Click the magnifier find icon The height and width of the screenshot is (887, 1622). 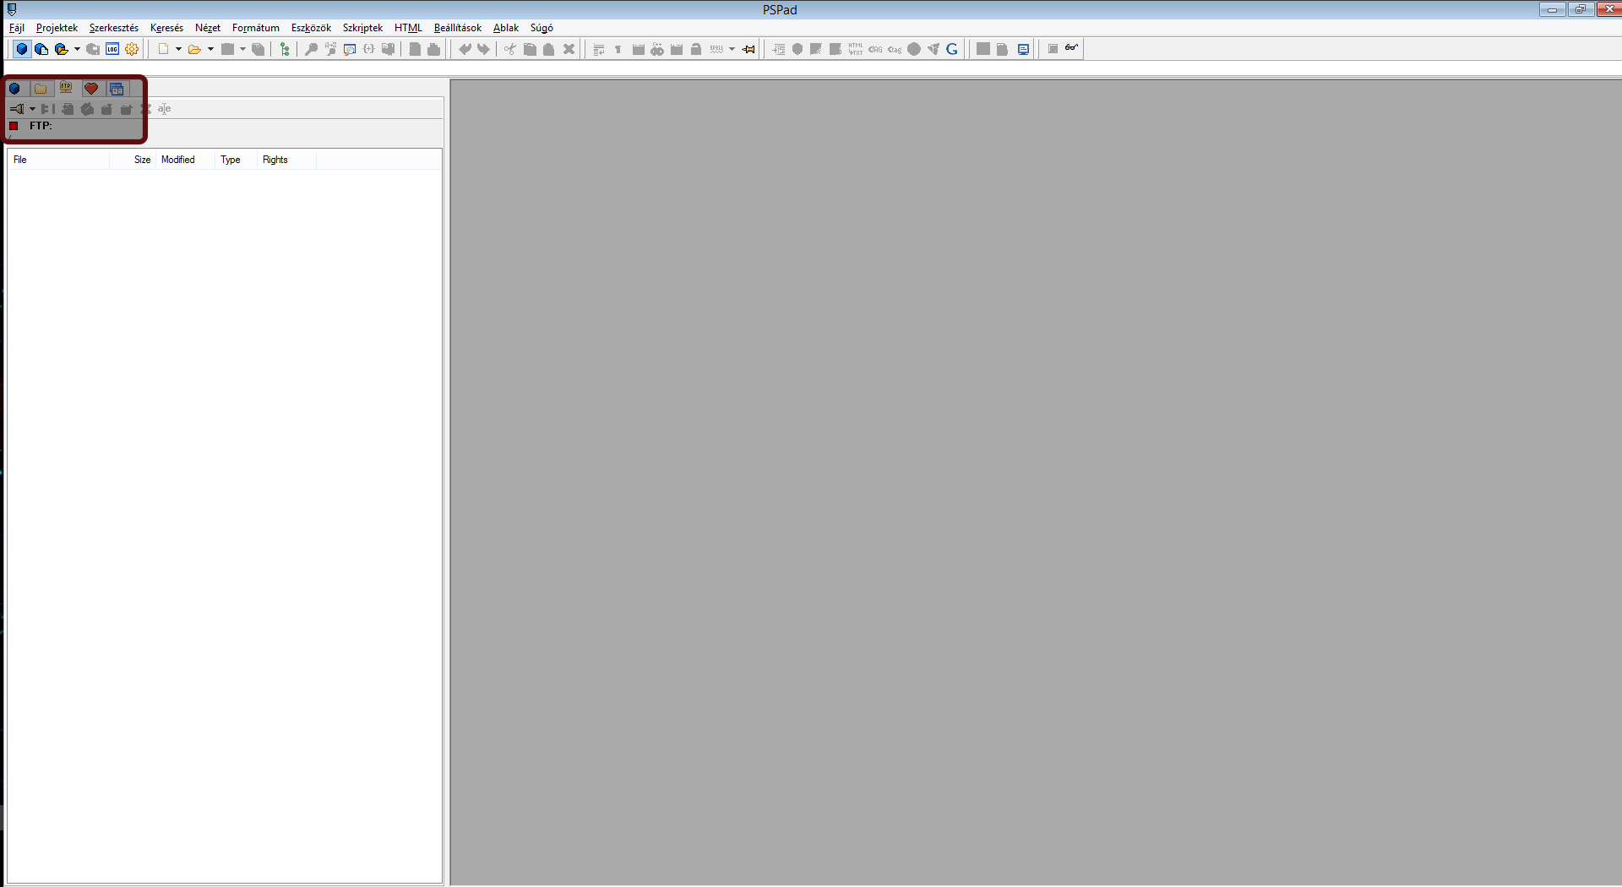click(x=311, y=49)
